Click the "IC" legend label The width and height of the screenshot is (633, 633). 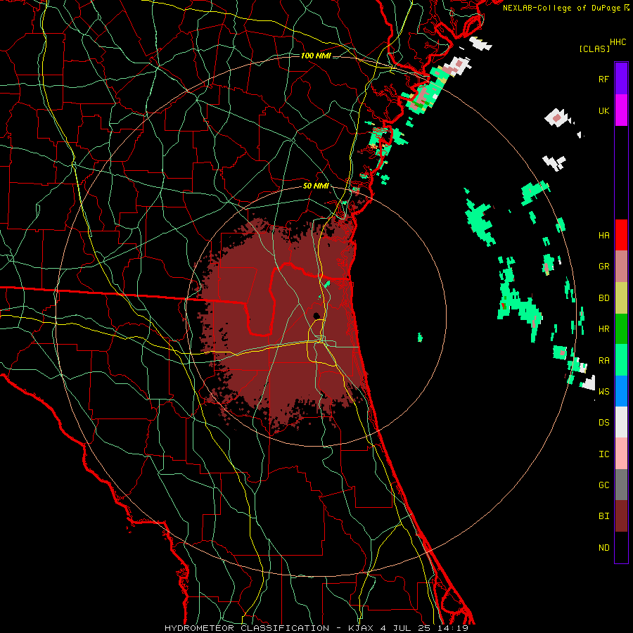click(x=603, y=454)
